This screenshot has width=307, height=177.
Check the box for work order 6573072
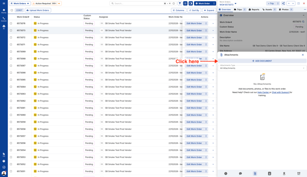[x=11, y=38]
